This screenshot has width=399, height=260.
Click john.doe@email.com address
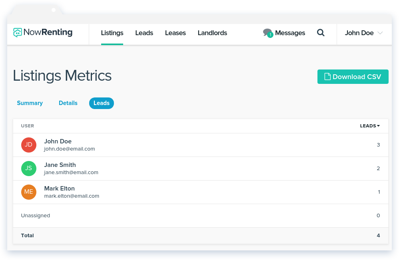click(x=70, y=149)
